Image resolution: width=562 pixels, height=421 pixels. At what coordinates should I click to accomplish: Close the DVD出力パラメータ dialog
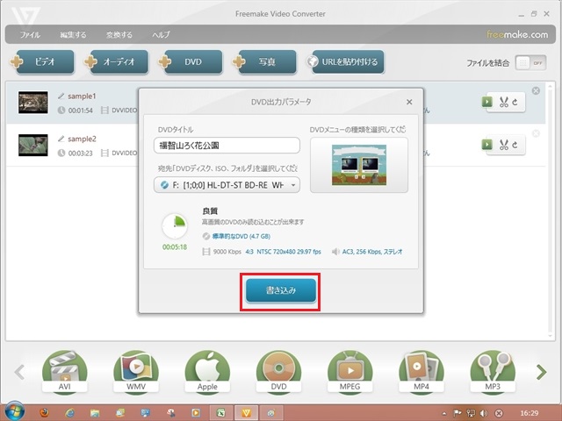(409, 102)
